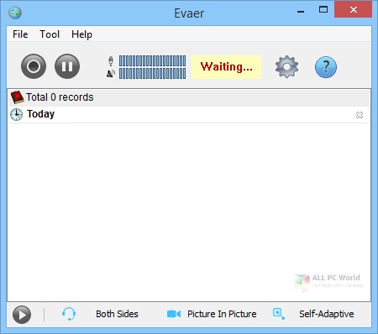This screenshot has width=378, height=334.
Task: Open the Tool menu
Action: pos(50,34)
